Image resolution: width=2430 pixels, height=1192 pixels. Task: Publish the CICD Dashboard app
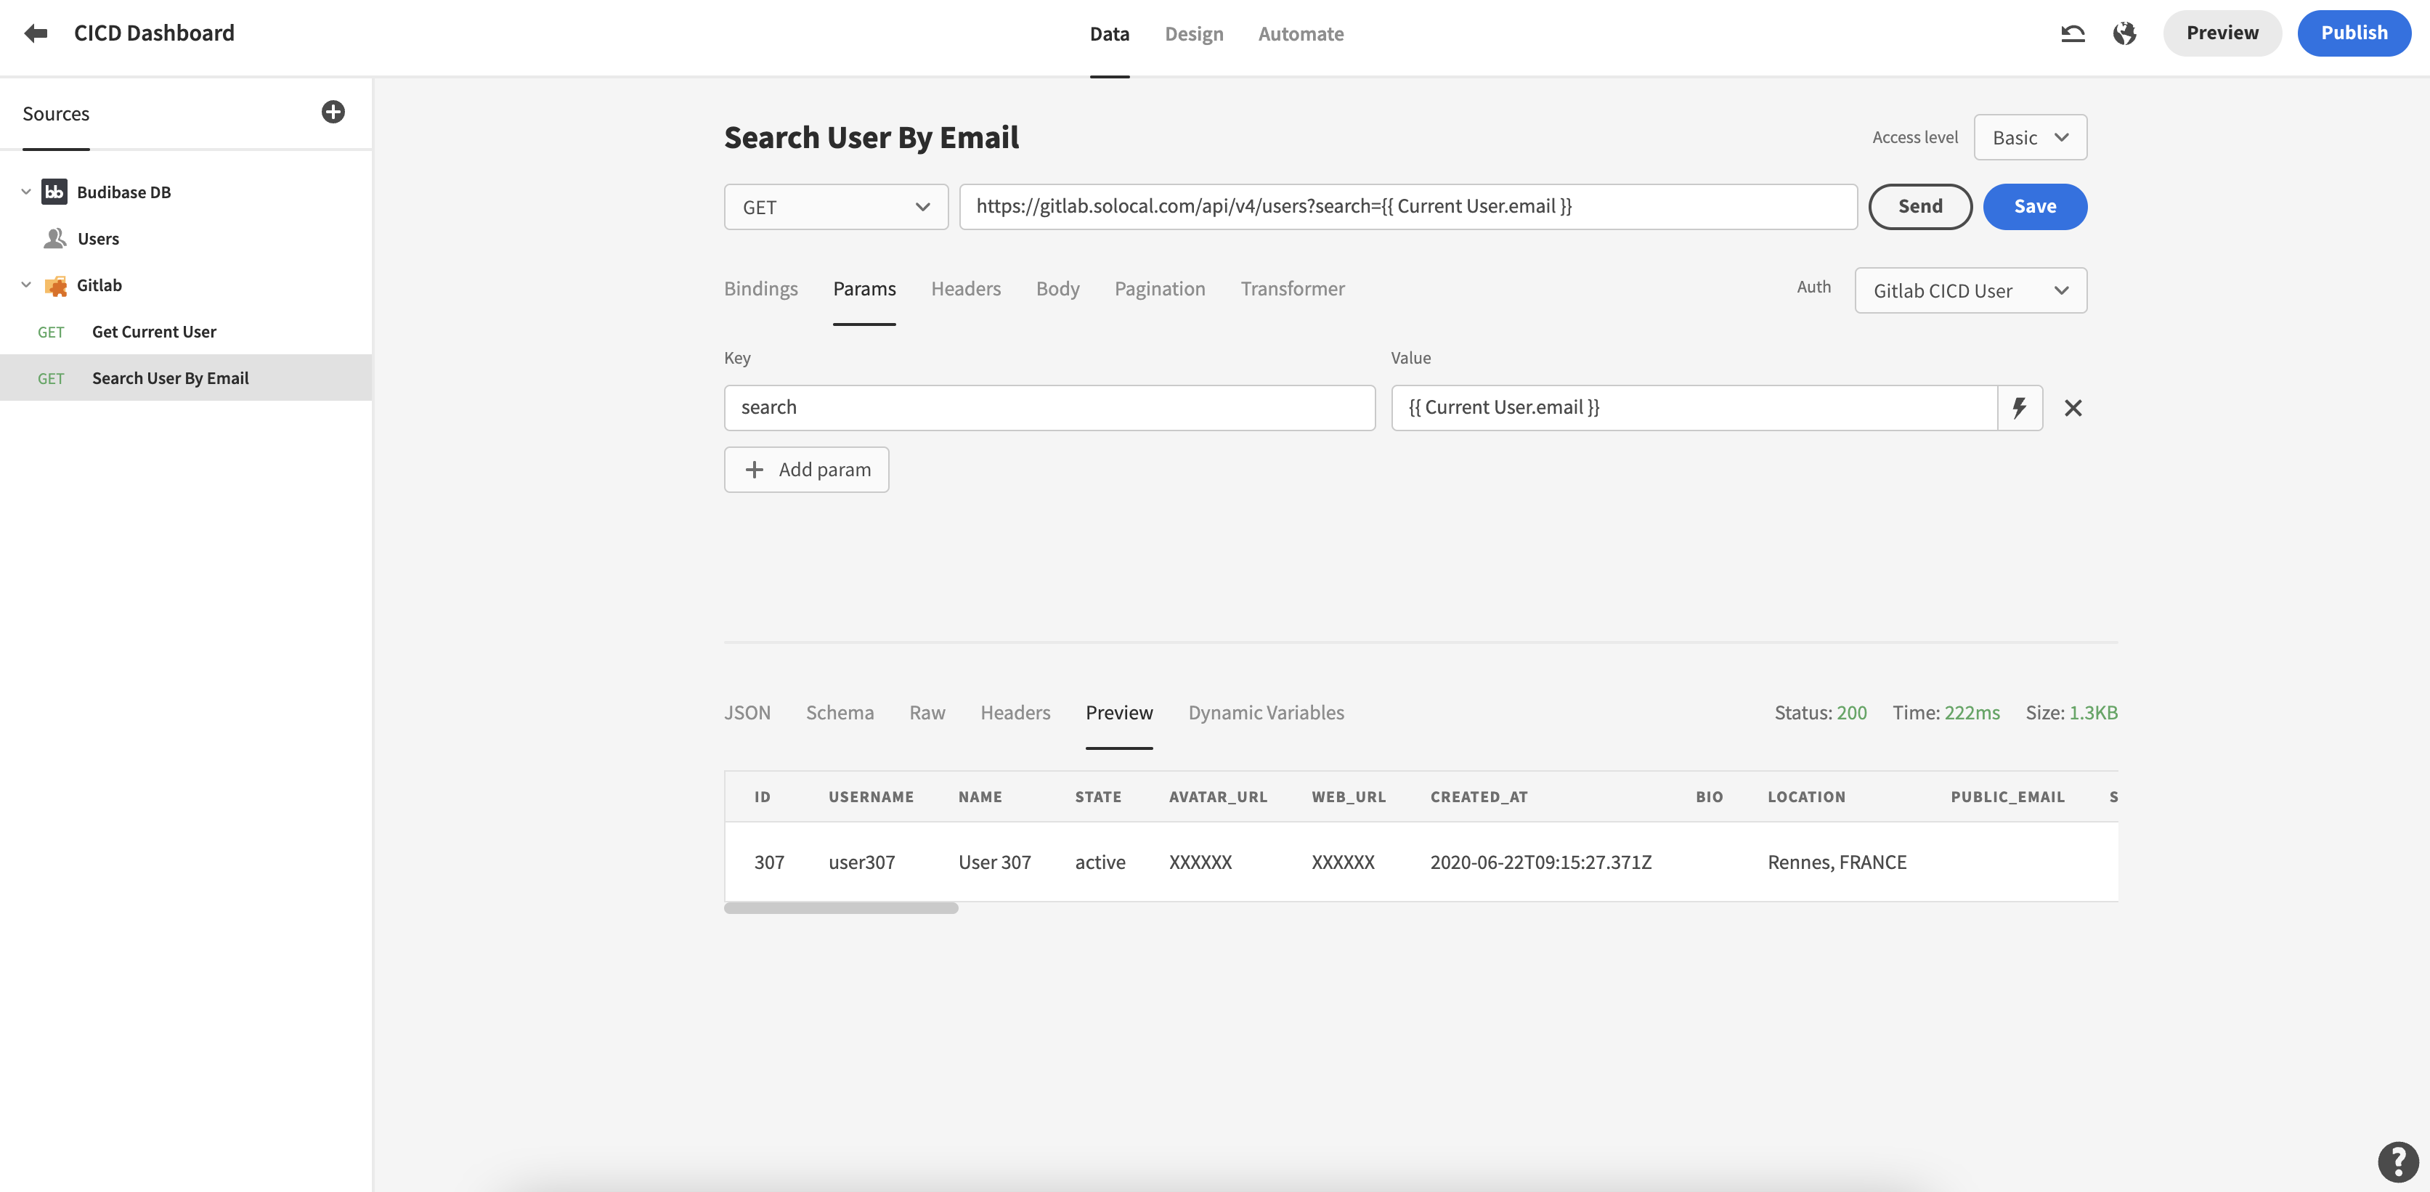pos(2354,32)
